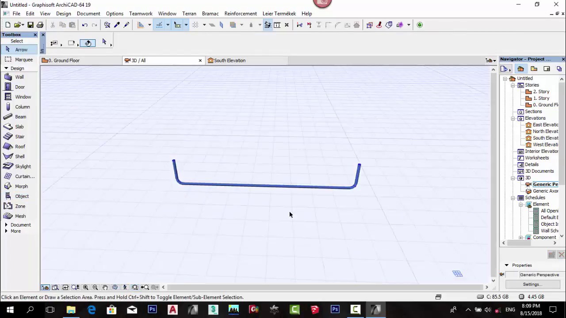The height and width of the screenshot is (318, 566).
Task: Select the Curtain Wall tool
Action: coord(19,176)
